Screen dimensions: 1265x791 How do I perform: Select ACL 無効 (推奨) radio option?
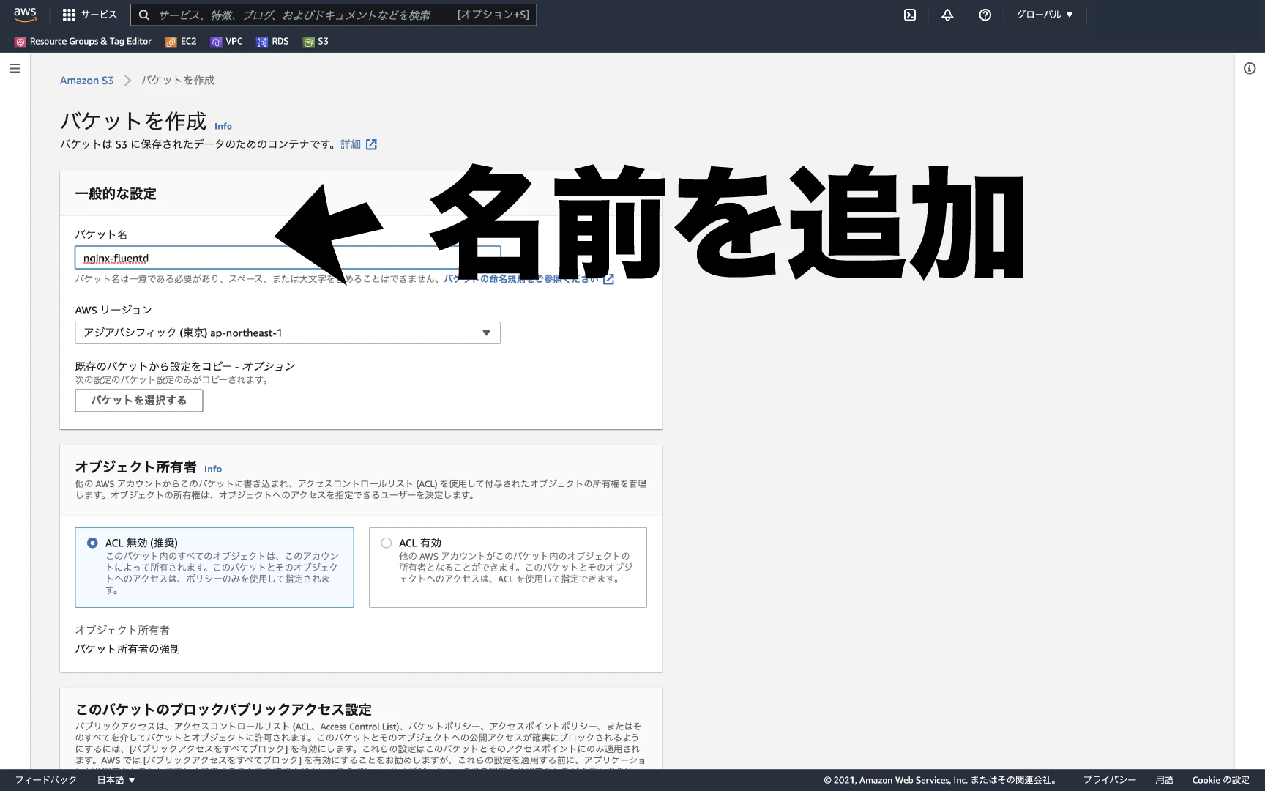pyautogui.click(x=92, y=543)
